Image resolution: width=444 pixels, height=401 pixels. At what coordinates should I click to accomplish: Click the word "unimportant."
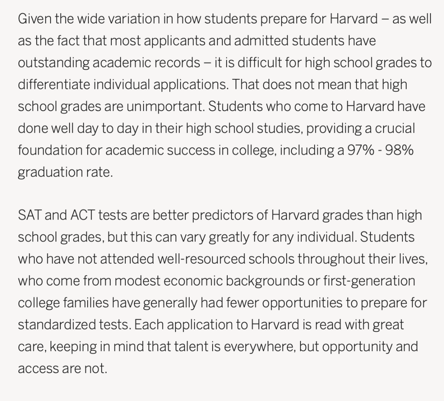(166, 107)
